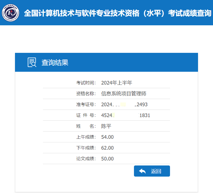Click the 资格名称 label

click(x=86, y=93)
